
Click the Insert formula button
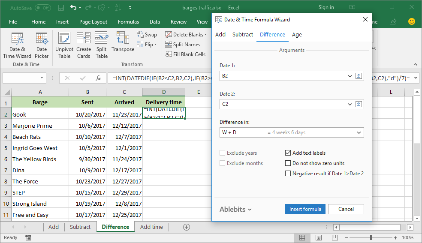pos(305,209)
